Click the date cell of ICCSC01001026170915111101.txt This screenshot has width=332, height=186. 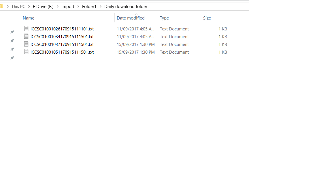135,29
